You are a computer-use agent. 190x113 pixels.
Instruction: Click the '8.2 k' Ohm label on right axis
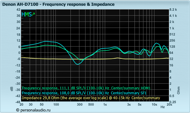pos(173,9)
